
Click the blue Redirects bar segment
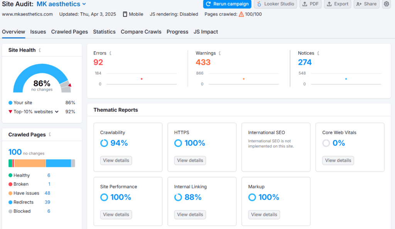point(59,163)
